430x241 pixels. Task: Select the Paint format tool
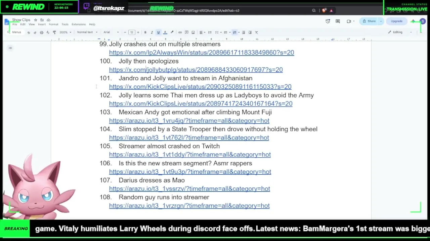click(54, 32)
